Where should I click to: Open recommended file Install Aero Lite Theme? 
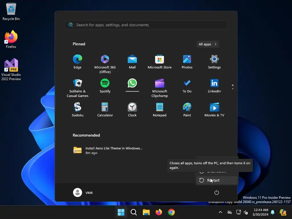click(108, 151)
